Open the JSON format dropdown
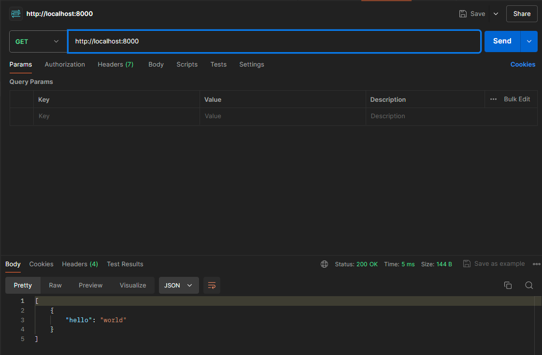Screen dimensions: 542x355 tap(179, 286)
